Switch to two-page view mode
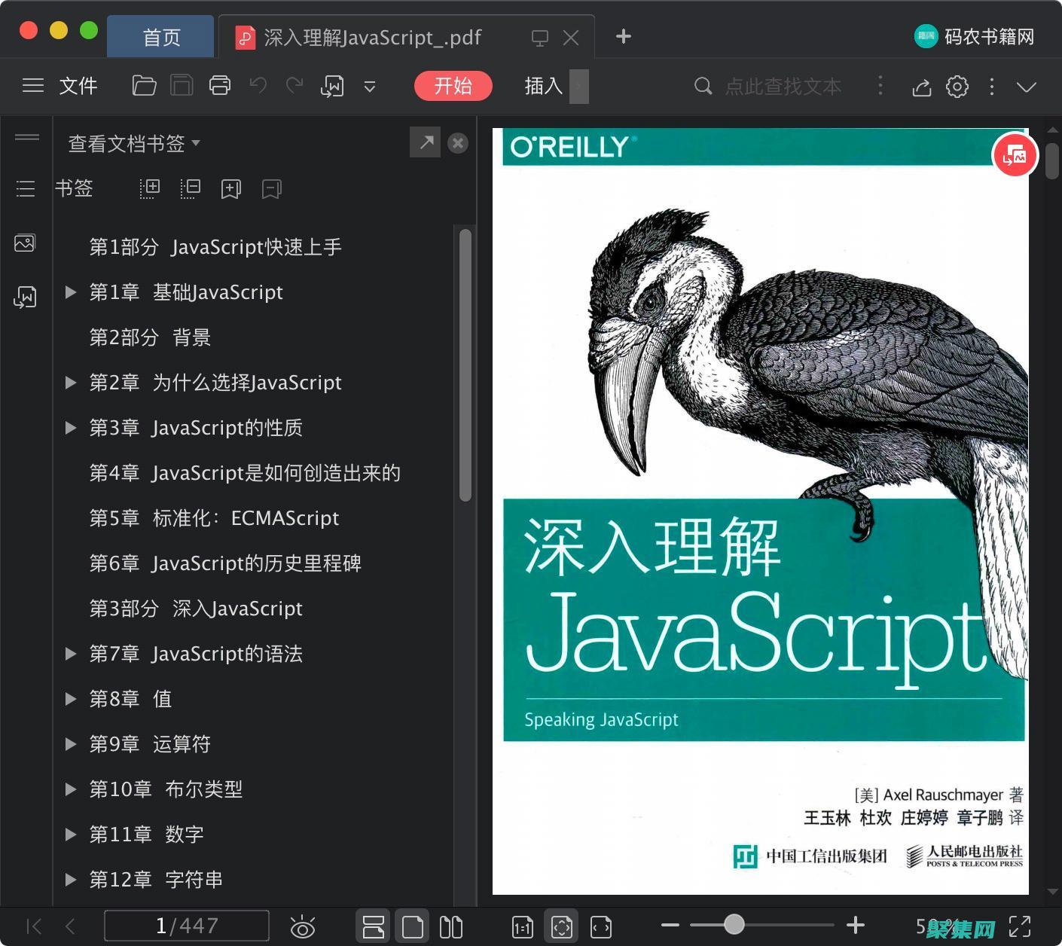The height and width of the screenshot is (946, 1062). (x=450, y=926)
